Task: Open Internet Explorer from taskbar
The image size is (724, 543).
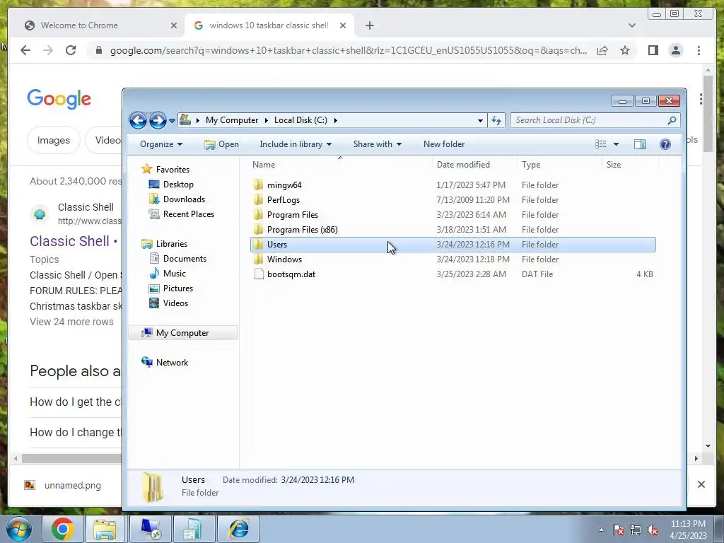Action: [x=239, y=529]
